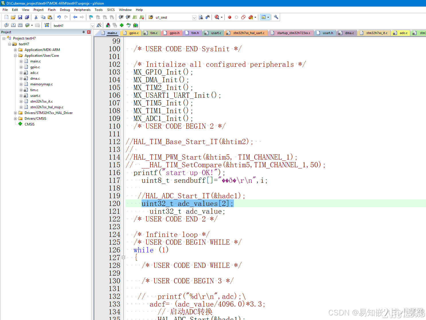This screenshot has height=320, width=426.
Task: Click the Open file folder icon
Action: click(13, 17)
